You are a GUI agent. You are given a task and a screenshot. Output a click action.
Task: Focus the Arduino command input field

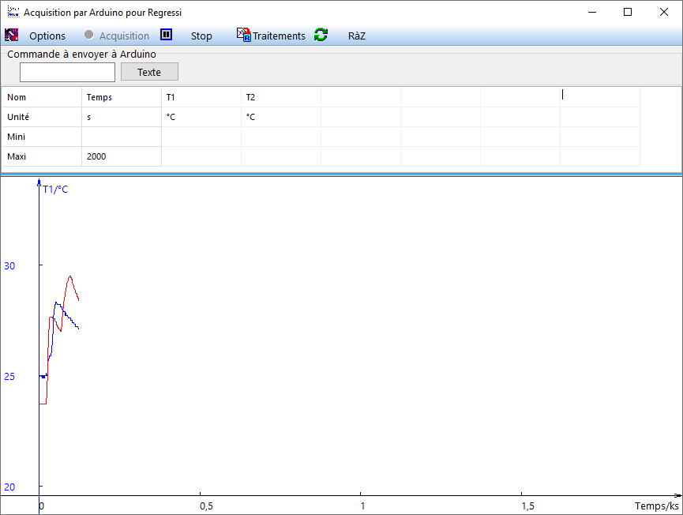pyautogui.click(x=68, y=72)
